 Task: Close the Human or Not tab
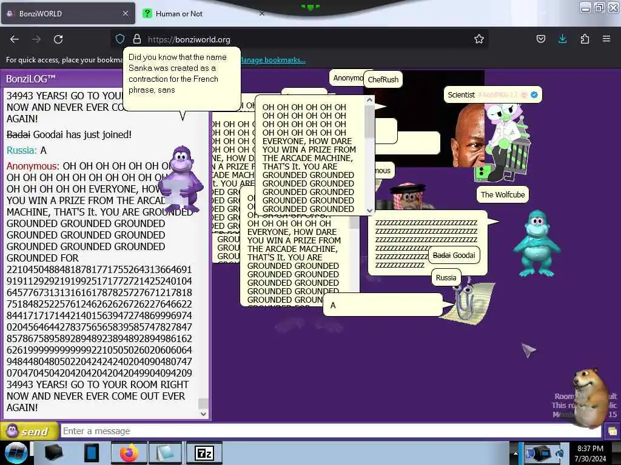click(x=261, y=13)
